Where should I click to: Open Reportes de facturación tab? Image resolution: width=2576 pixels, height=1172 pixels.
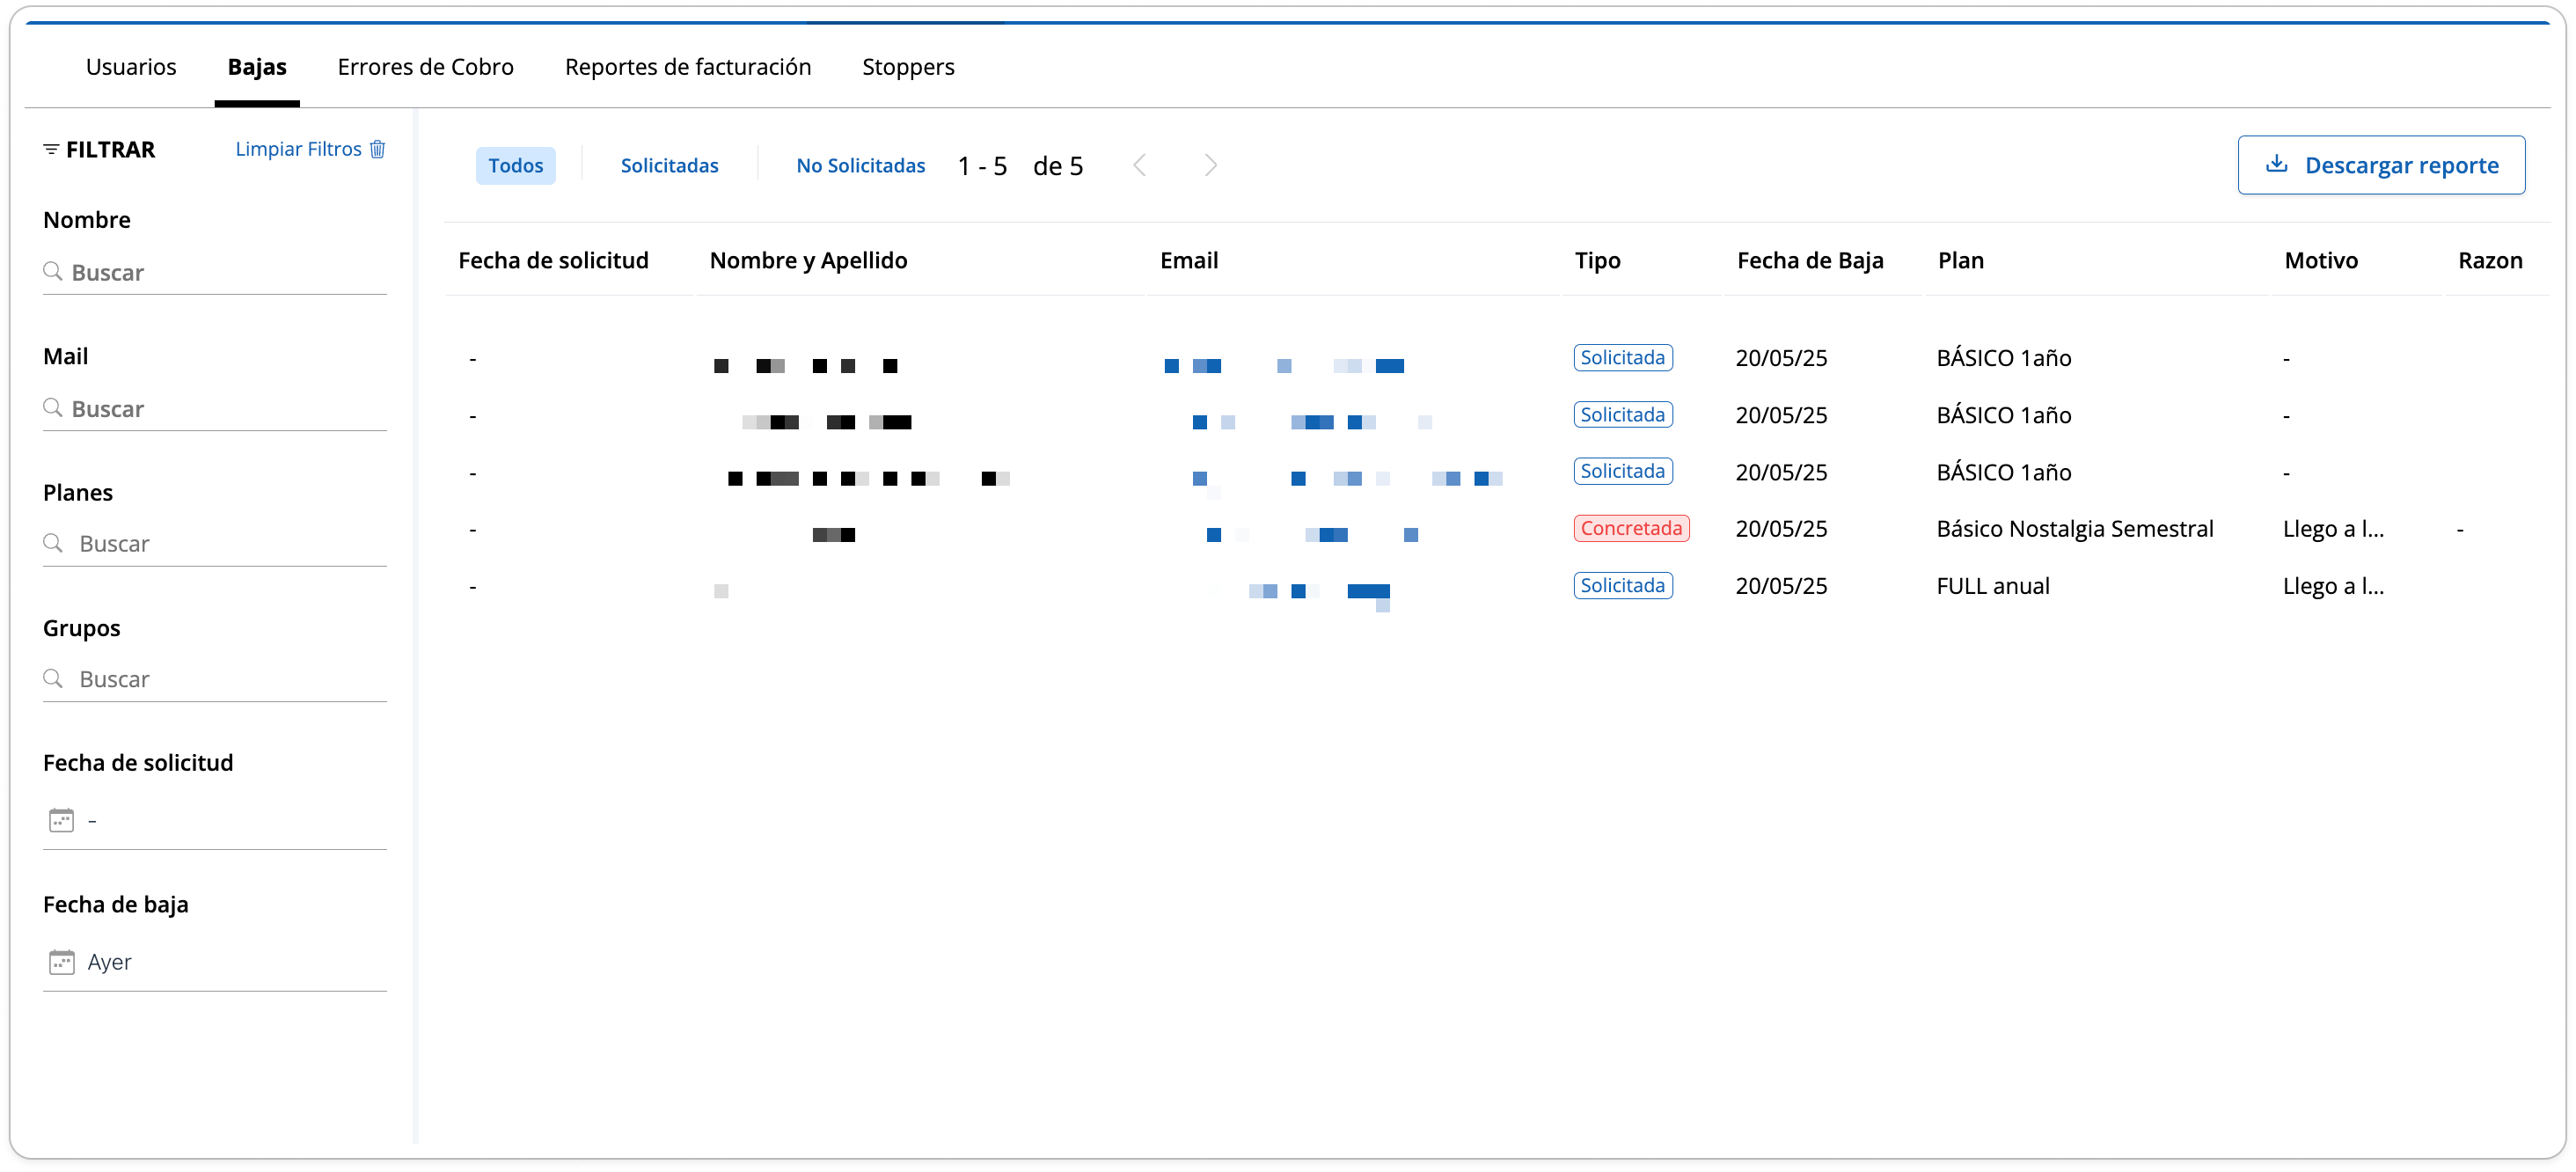click(x=688, y=66)
